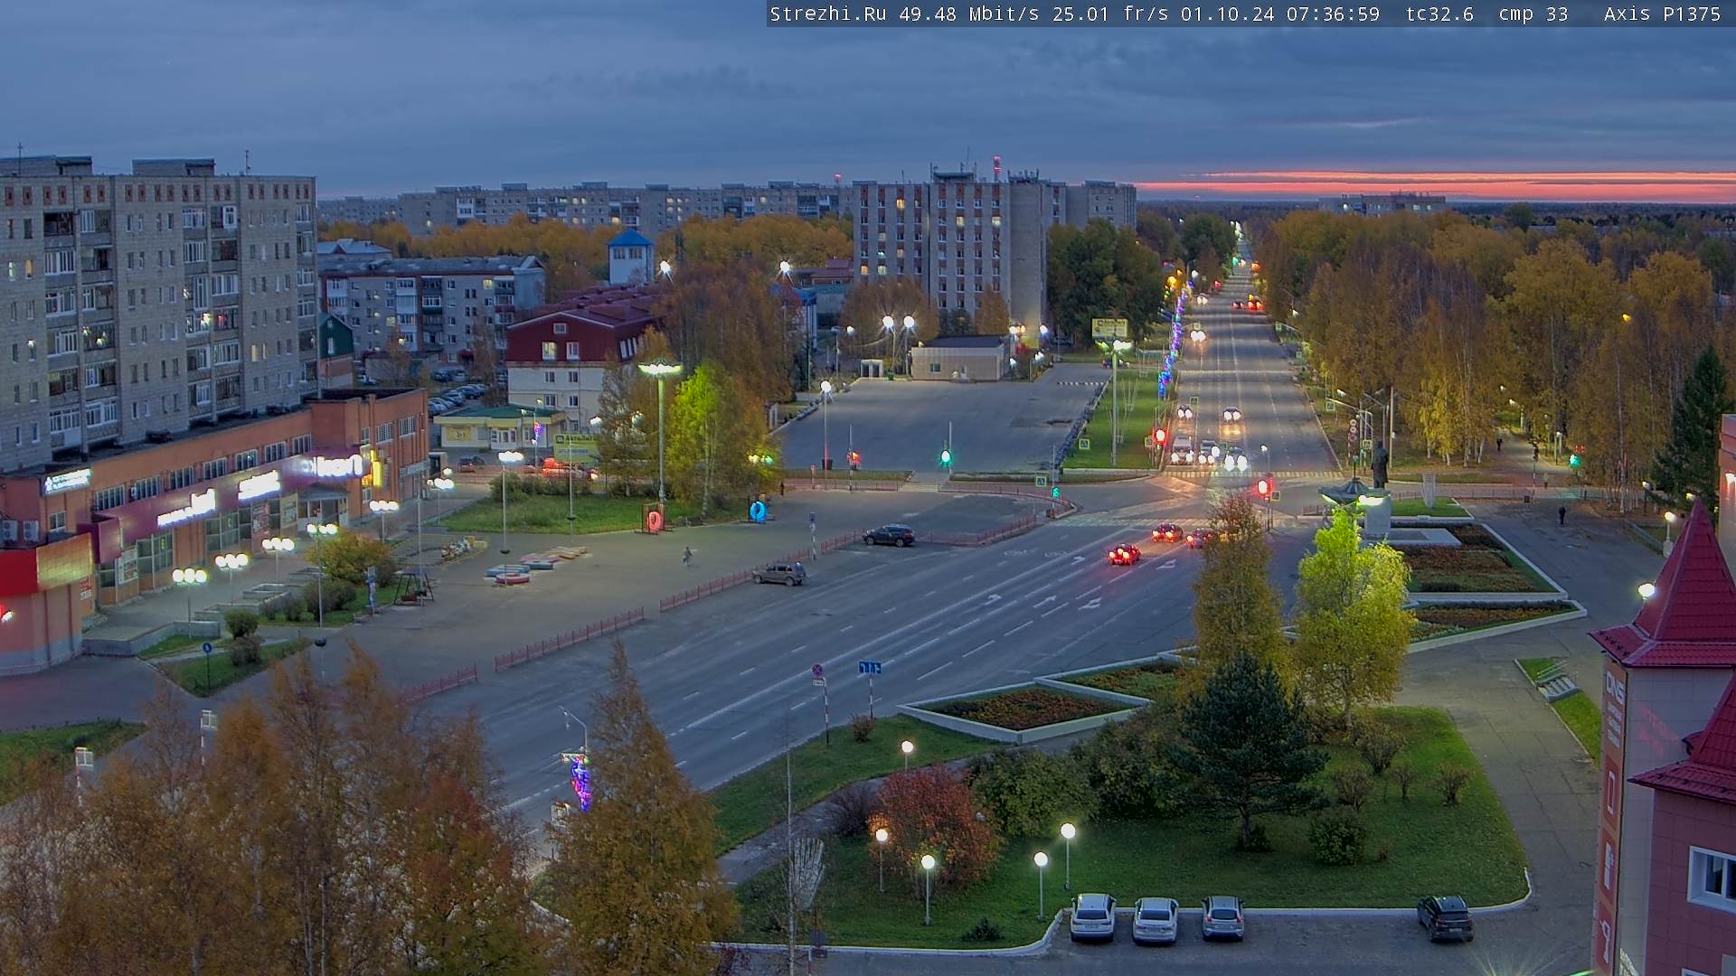Screen dimensions: 1736x976
Task: Click the 07:36:59 time stamp
Action: tap(1333, 14)
